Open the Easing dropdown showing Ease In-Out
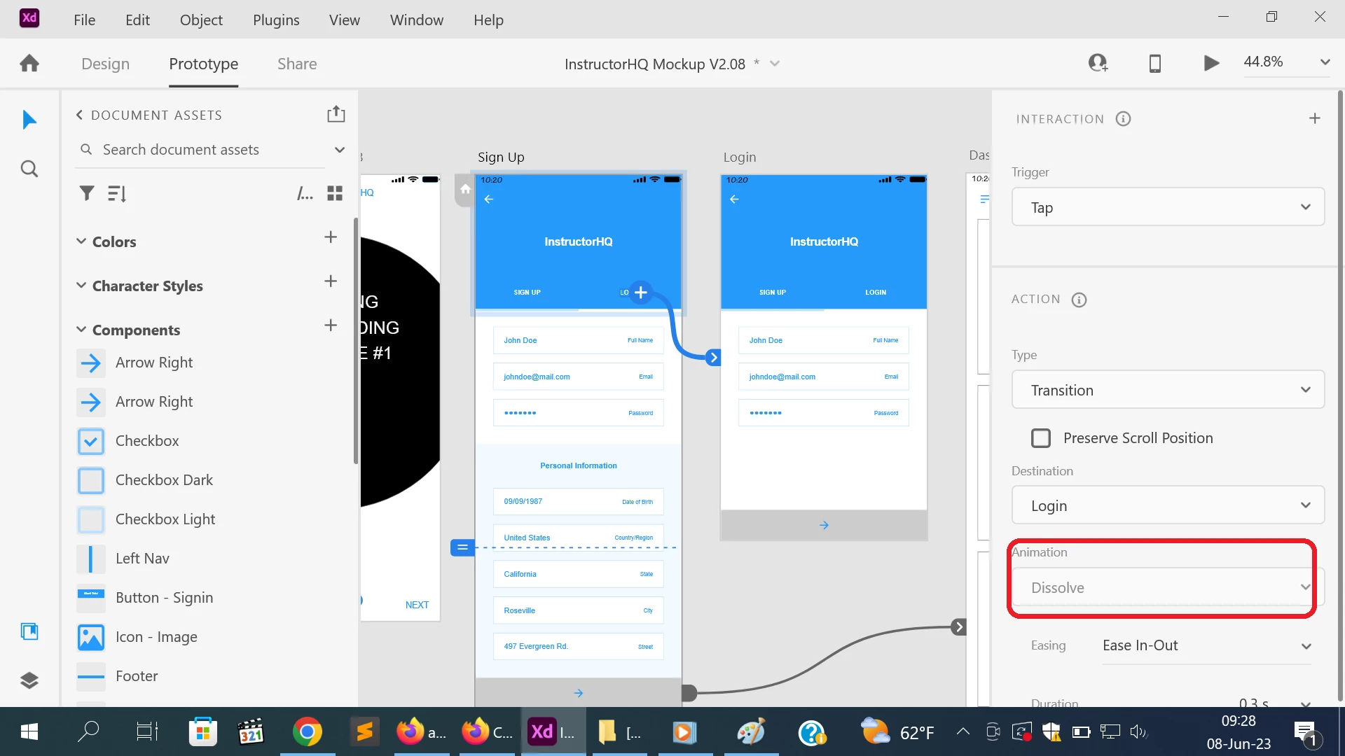The image size is (1345, 756). pyautogui.click(x=1206, y=645)
